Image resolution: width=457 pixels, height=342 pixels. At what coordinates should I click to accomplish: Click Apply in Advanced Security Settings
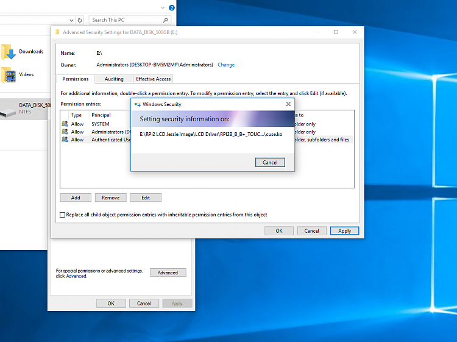click(x=344, y=231)
